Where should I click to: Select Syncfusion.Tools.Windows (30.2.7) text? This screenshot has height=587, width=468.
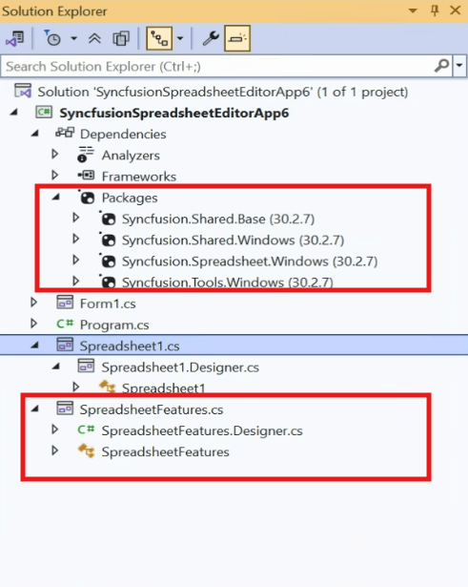click(x=227, y=282)
